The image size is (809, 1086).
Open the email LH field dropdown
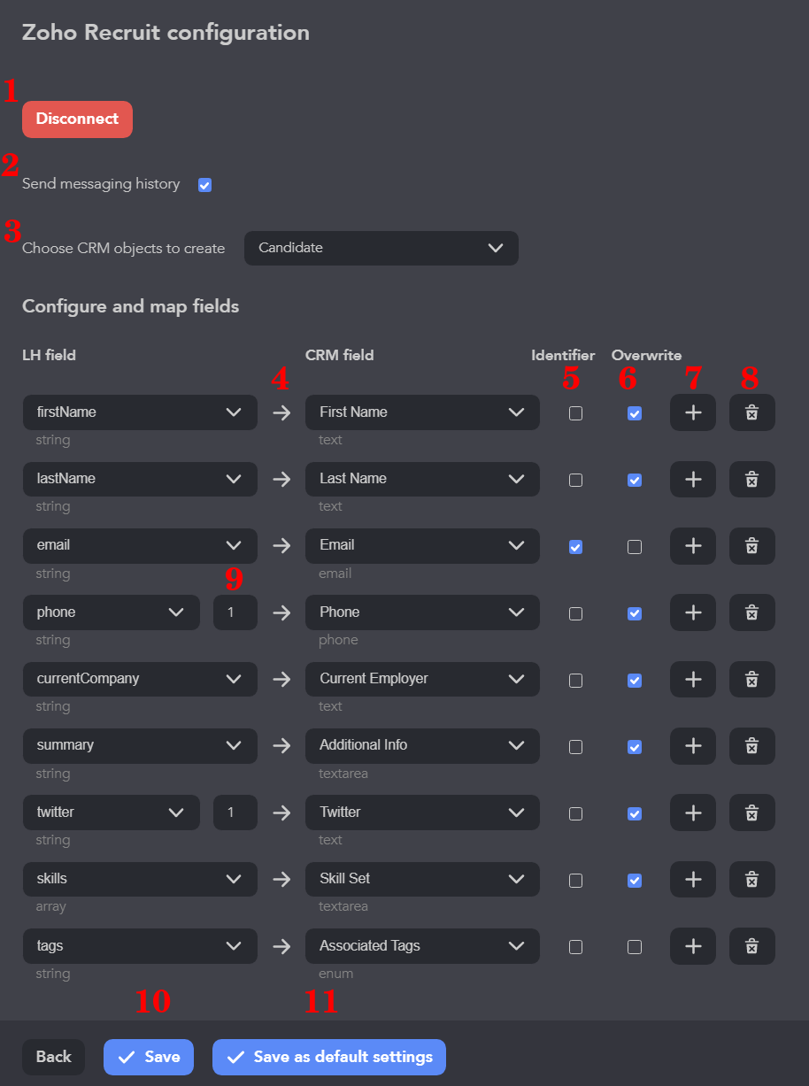[140, 546]
